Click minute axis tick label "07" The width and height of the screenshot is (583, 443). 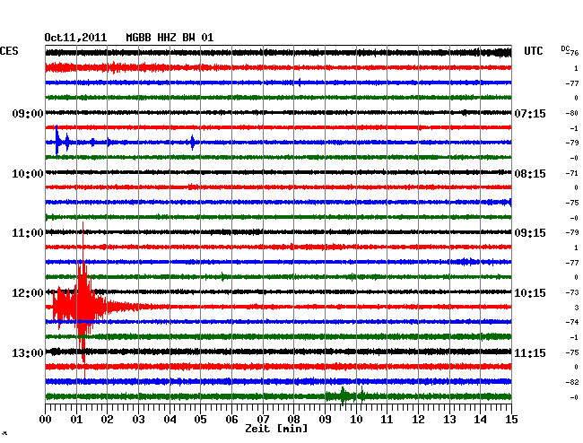[x=263, y=420]
